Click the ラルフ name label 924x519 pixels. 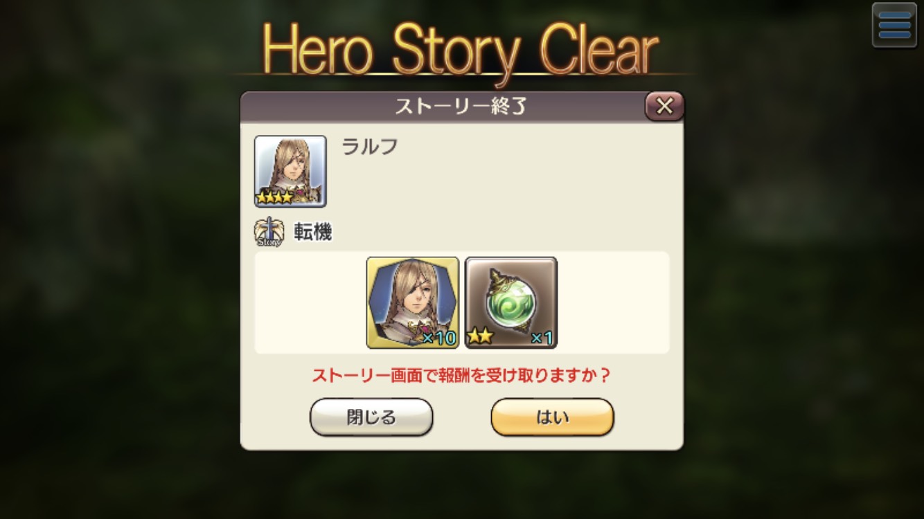pos(370,147)
